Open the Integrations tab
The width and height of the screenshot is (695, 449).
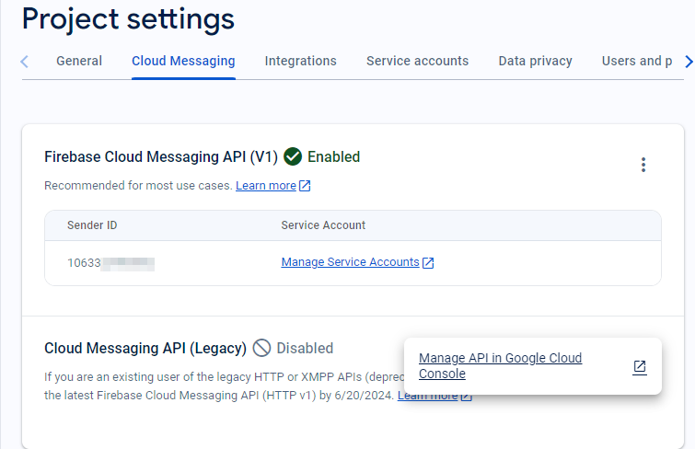pyautogui.click(x=300, y=61)
